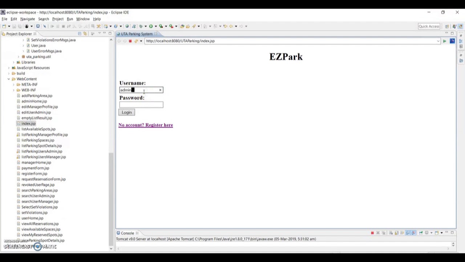Click the New file toolbar icon
Screen dimensions: 465x262
(4, 26)
